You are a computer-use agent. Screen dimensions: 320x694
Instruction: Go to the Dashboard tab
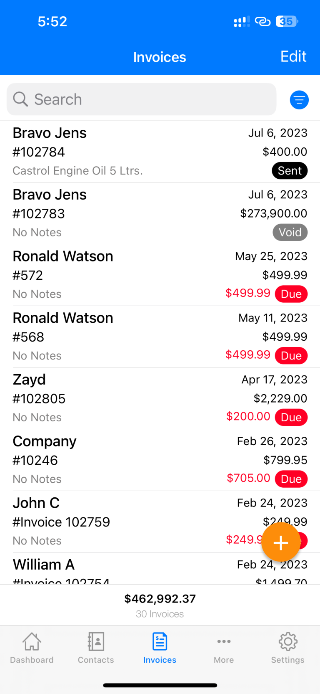coord(32,647)
